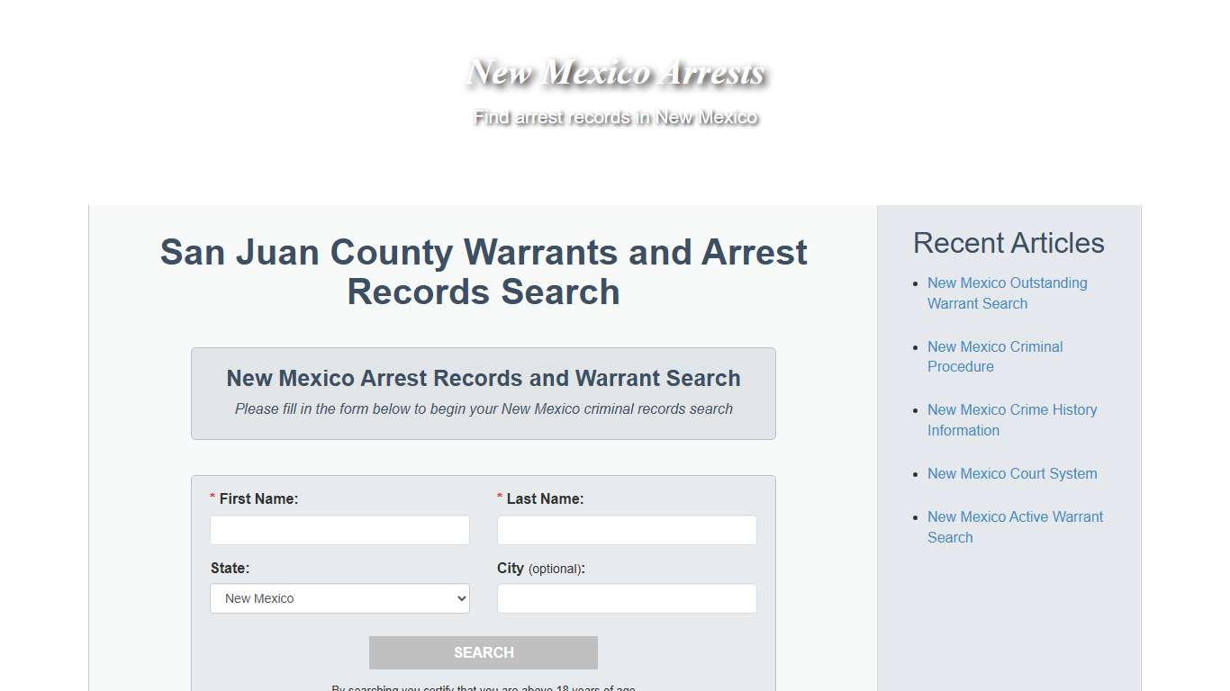Screen dimensions: 1230x691
Task: Click the New Mexico Arrests site logo
Action: [x=615, y=72]
